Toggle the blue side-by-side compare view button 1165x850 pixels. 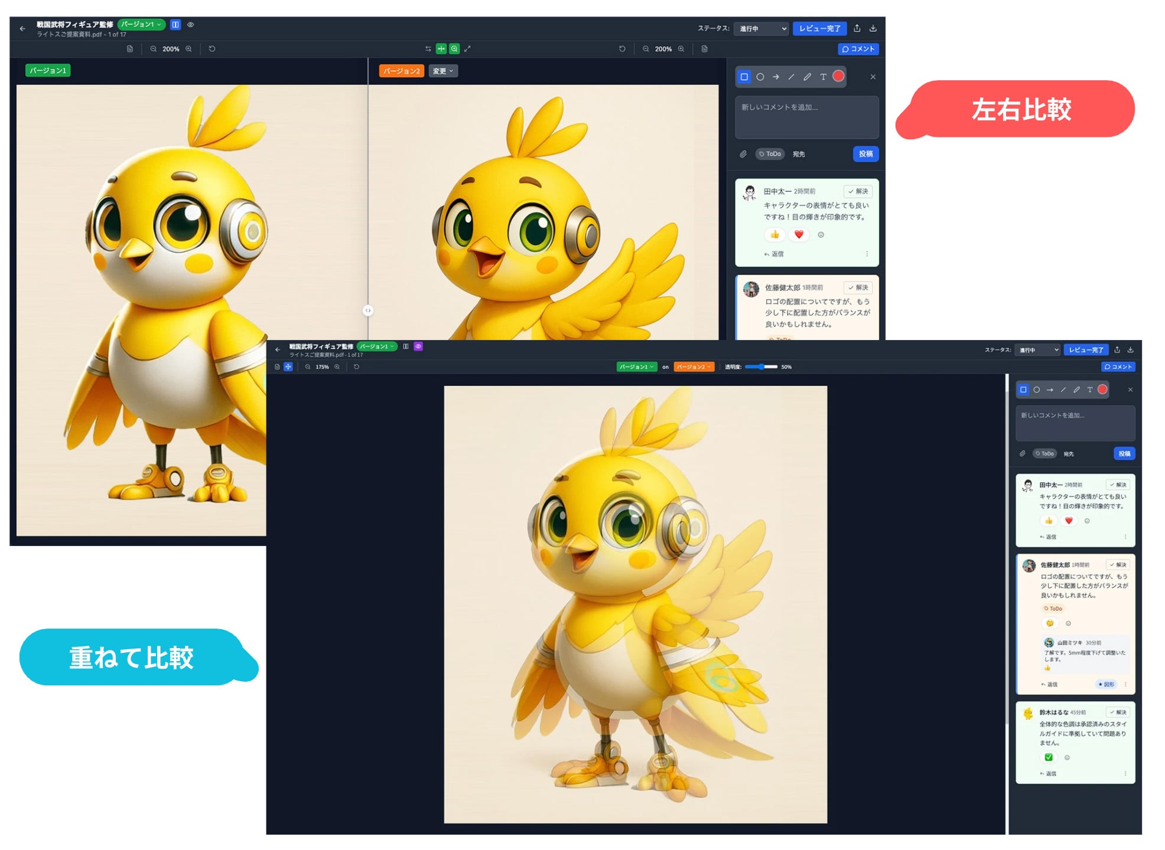click(x=175, y=25)
